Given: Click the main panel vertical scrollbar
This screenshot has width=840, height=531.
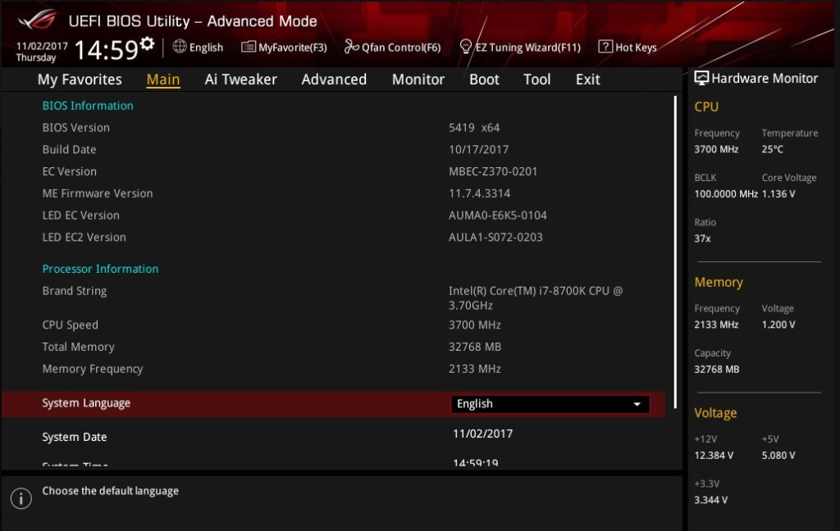Looking at the screenshot, I should [675, 252].
